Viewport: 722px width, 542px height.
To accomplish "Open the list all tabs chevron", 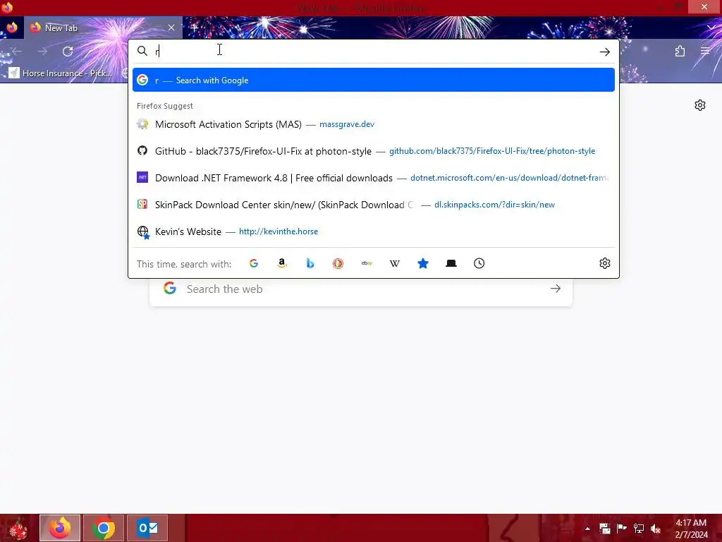I will tap(711, 28).
